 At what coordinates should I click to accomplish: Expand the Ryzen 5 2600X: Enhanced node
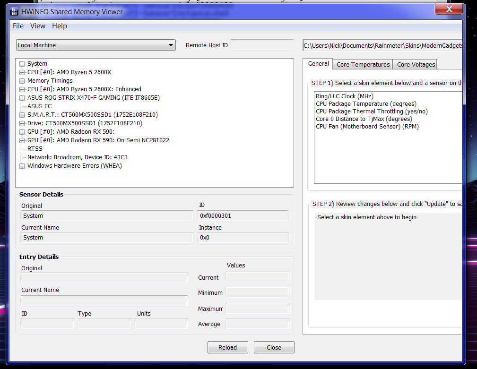[22, 89]
